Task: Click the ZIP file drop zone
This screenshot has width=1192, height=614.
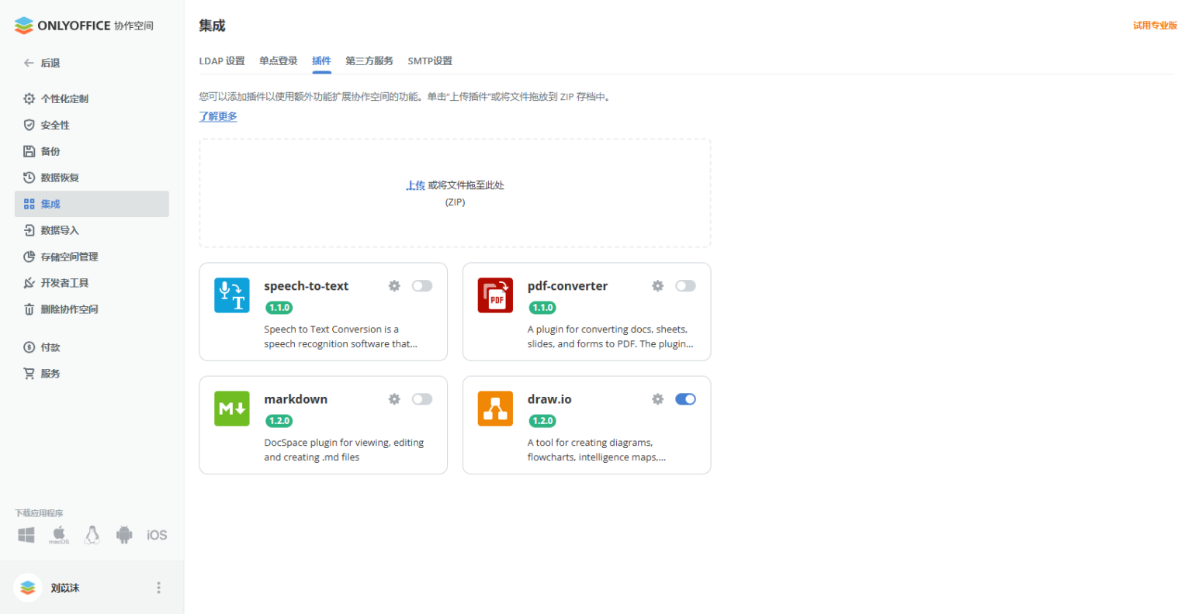Action: click(x=455, y=193)
